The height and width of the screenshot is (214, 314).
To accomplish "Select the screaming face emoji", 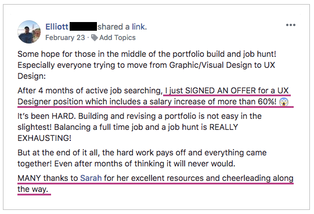I will (x=284, y=102).
